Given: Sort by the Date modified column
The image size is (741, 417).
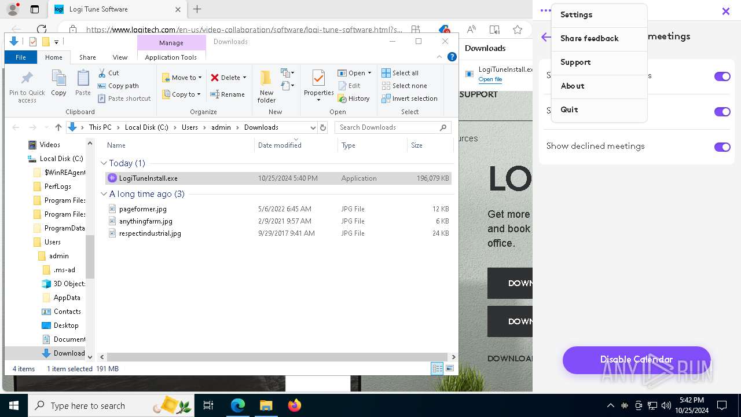Looking at the screenshot, I should point(296,145).
